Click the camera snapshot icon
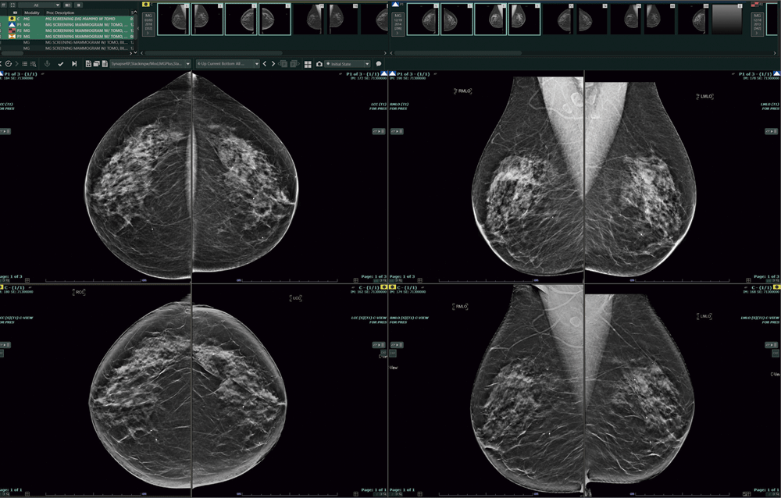 click(x=319, y=64)
